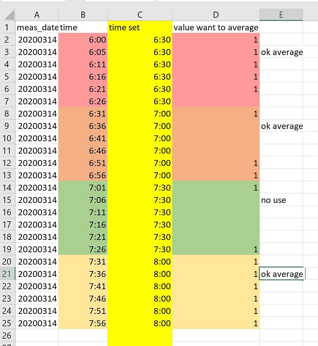Select row 14 header
Screen dimensions: 318x346
(7, 188)
